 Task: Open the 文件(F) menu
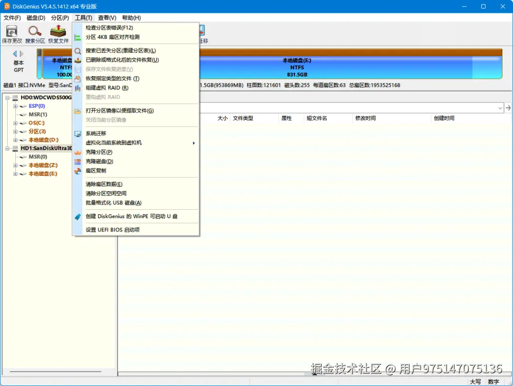tap(12, 18)
